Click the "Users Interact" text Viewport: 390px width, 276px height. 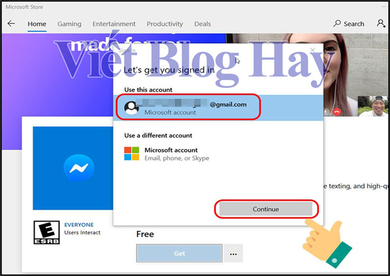click(82, 233)
